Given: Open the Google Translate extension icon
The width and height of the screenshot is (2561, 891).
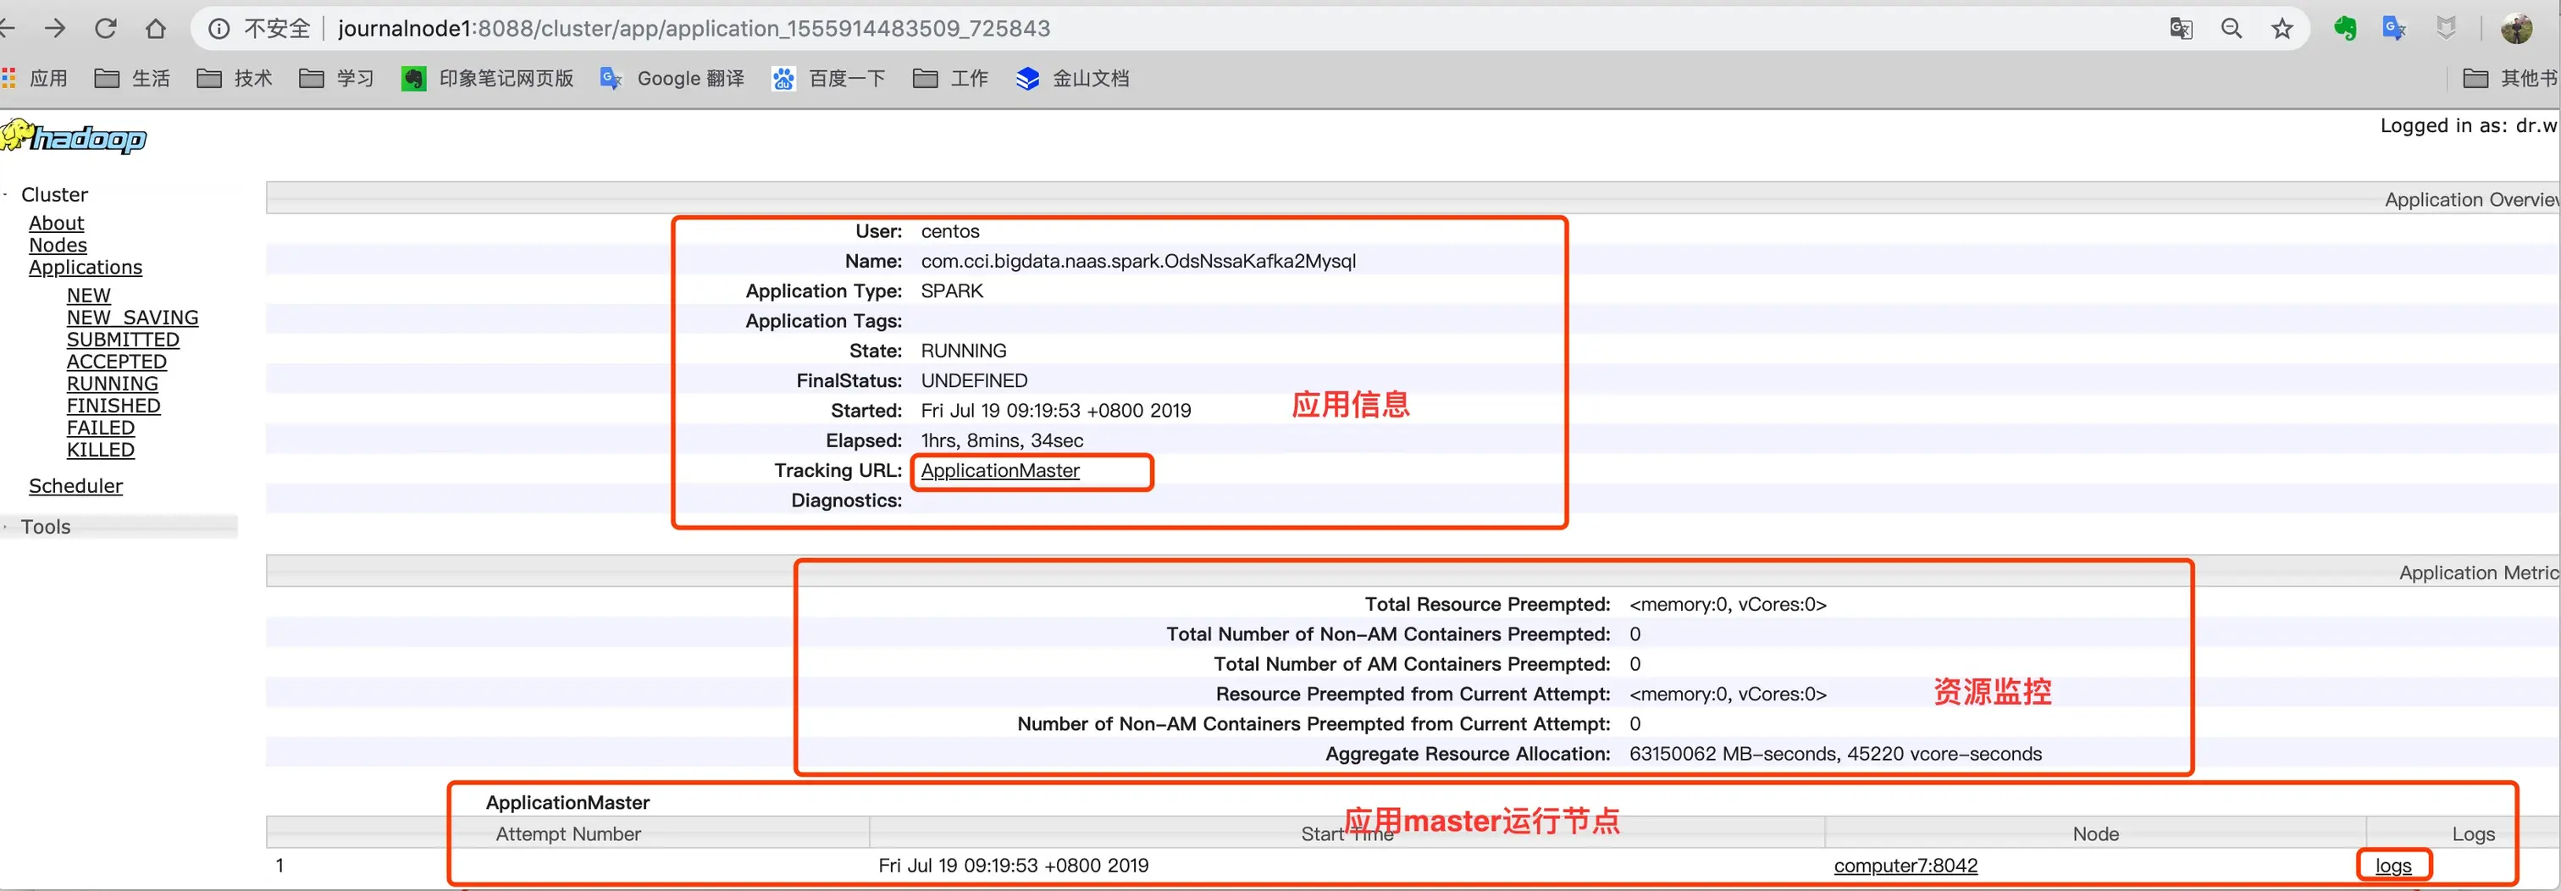Looking at the screenshot, I should tap(2395, 29).
